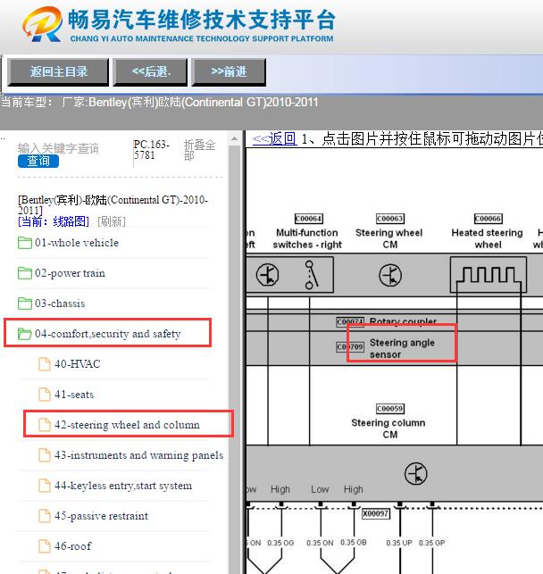Click the Chang Yi platform logo
543x574 pixels.
42,24
